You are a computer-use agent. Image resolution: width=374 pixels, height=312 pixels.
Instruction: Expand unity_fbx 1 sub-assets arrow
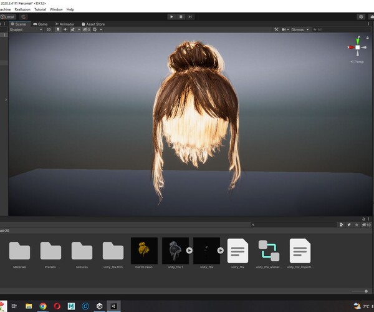tap(189, 250)
